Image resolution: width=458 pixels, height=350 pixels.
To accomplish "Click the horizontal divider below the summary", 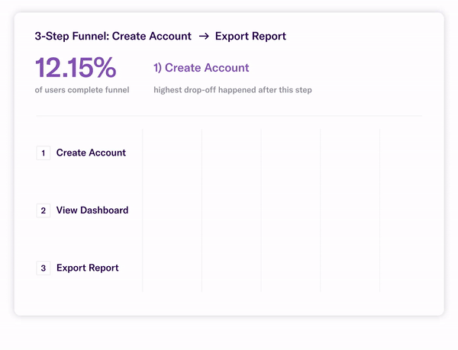I will point(228,116).
